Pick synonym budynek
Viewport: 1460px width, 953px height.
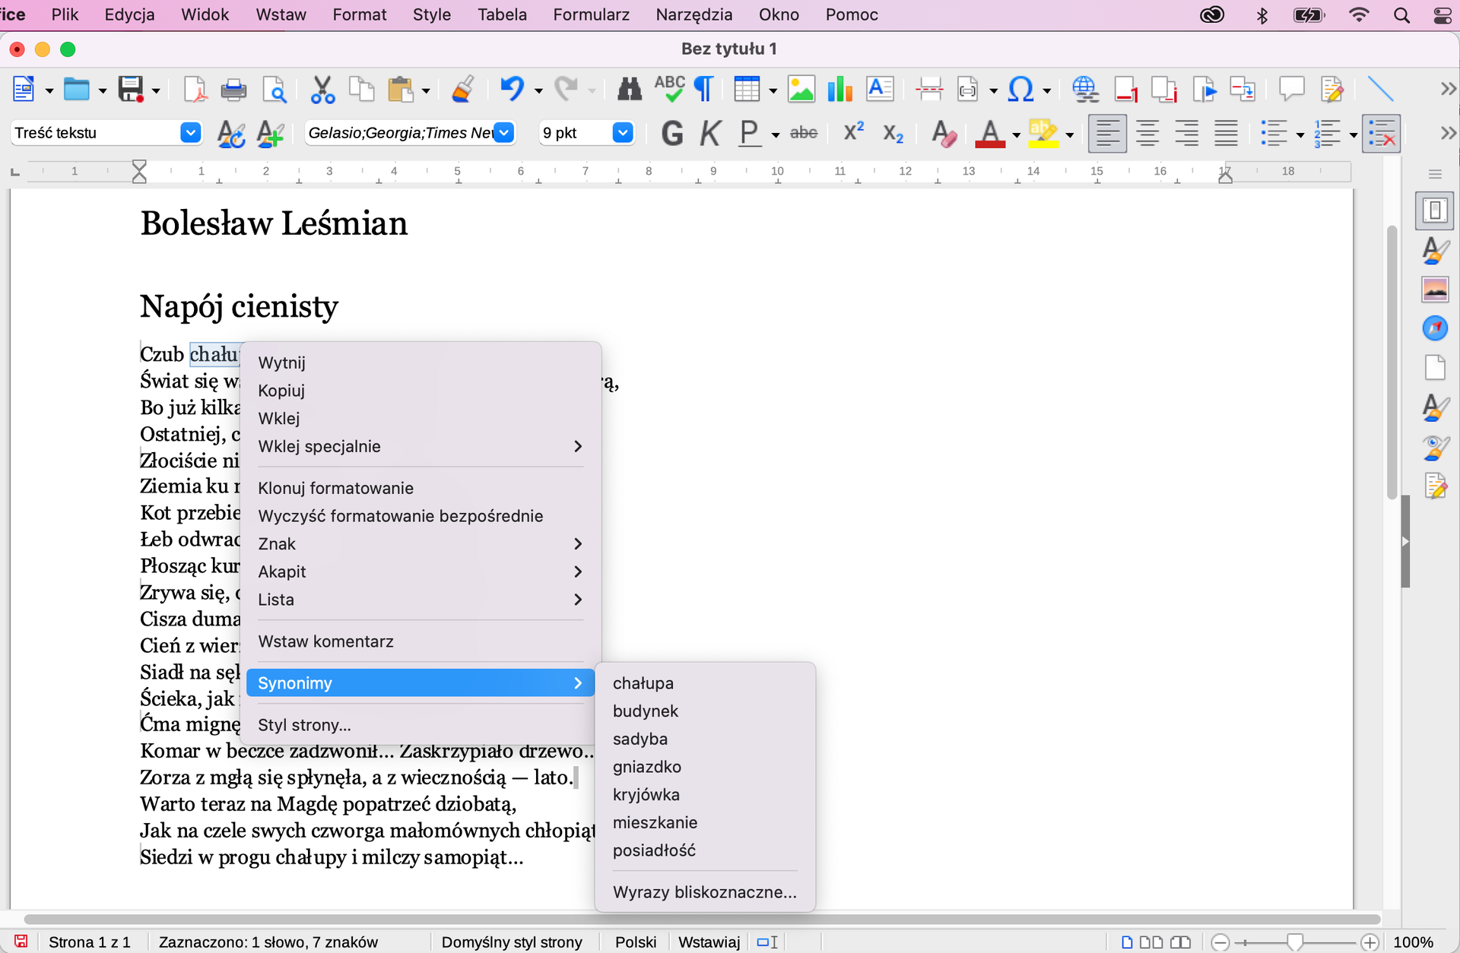pos(704,711)
